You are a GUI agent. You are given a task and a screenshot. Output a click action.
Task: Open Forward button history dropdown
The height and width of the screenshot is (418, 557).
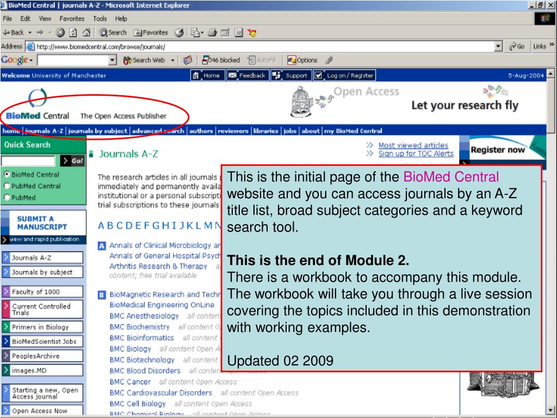coord(49,33)
